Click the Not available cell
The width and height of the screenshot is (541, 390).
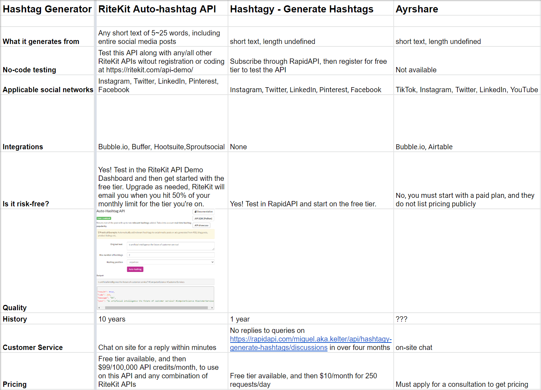pos(467,61)
